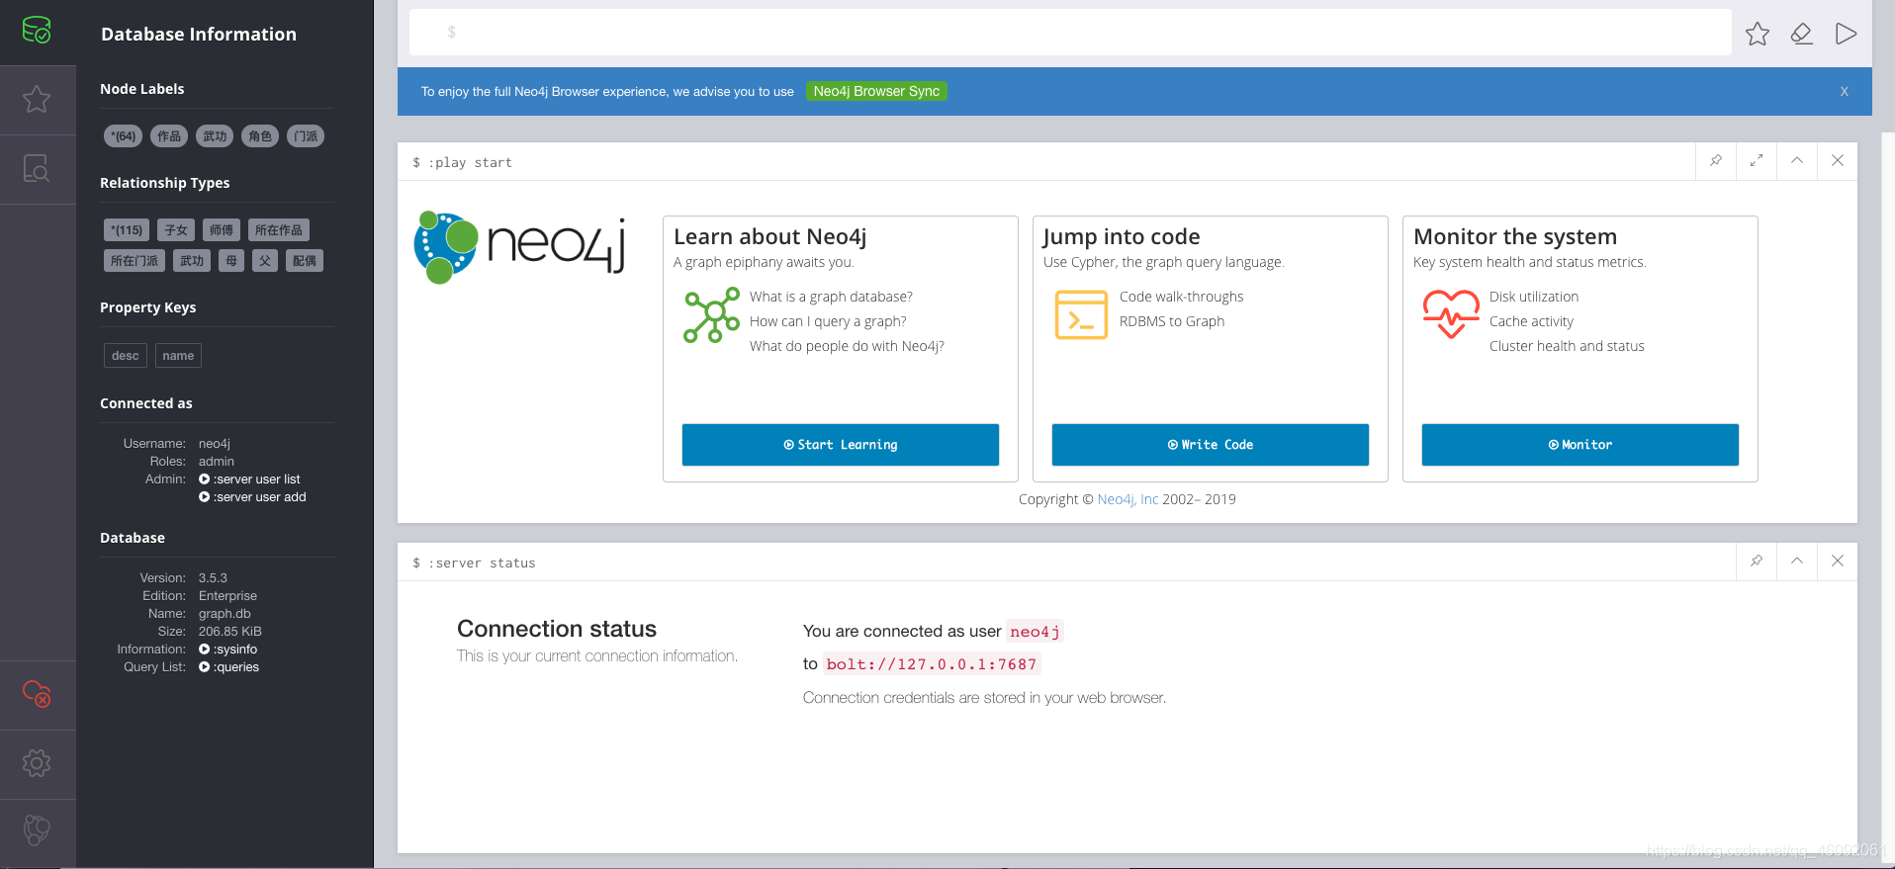Open 'Cache activity' metric

click(1531, 321)
